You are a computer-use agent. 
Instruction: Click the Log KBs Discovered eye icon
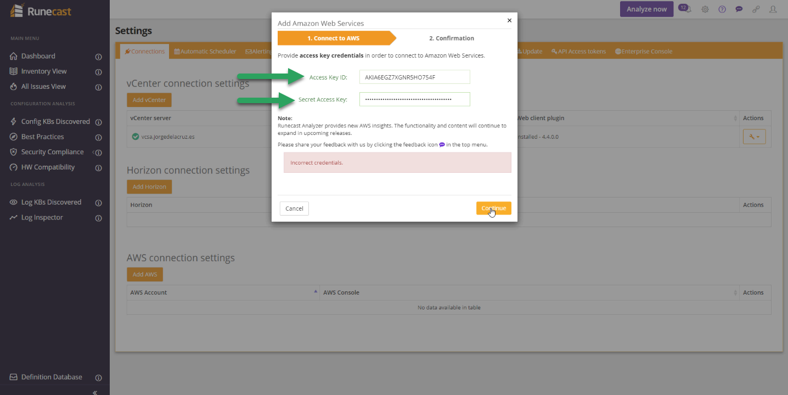click(x=14, y=202)
